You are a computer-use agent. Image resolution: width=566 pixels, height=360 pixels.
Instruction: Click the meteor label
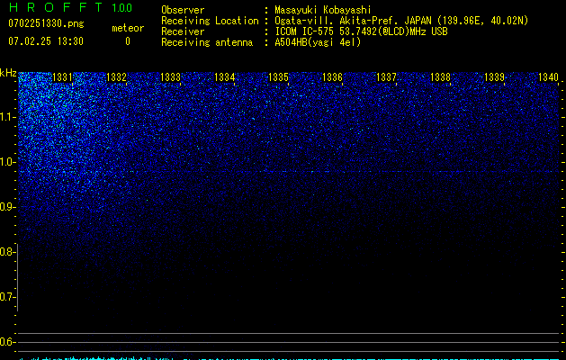point(128,28)
